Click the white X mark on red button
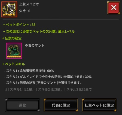Image resolution: width=122 pixels, height=115 pixels. (x=114, y=8)
